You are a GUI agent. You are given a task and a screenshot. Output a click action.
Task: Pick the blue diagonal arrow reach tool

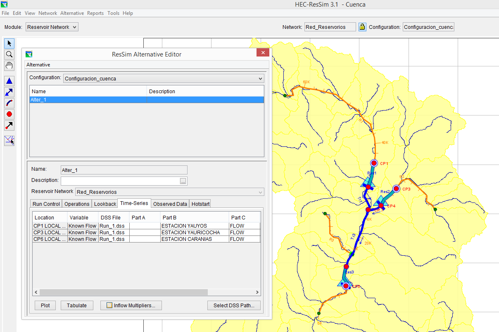coord(9,92)
